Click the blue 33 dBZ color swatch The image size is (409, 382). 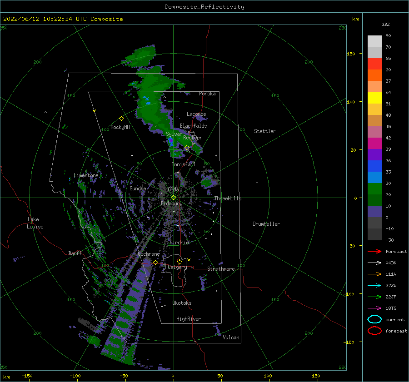(374, 166)
